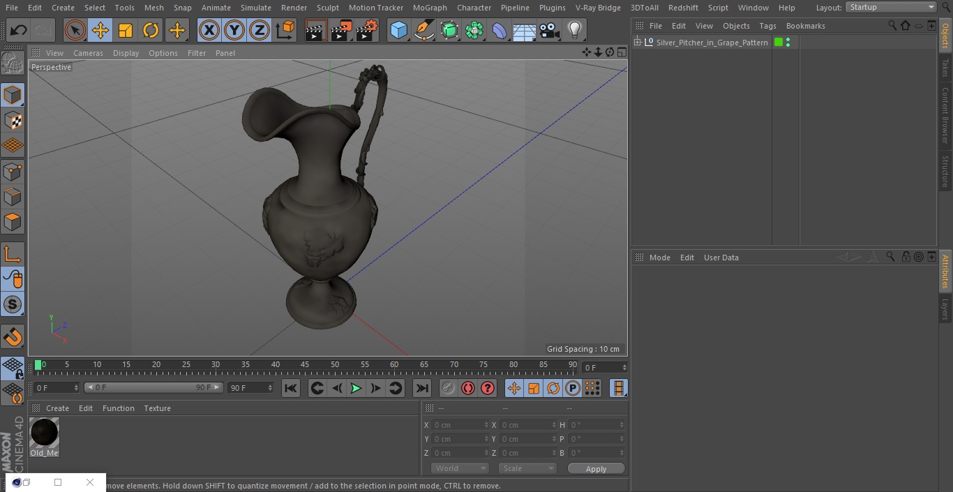Go to end of animation
This screenshot has height=492, width=953.
[422, 388]
